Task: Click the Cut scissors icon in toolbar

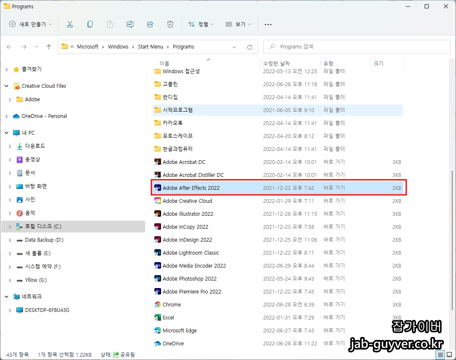Action: (70, 24)
